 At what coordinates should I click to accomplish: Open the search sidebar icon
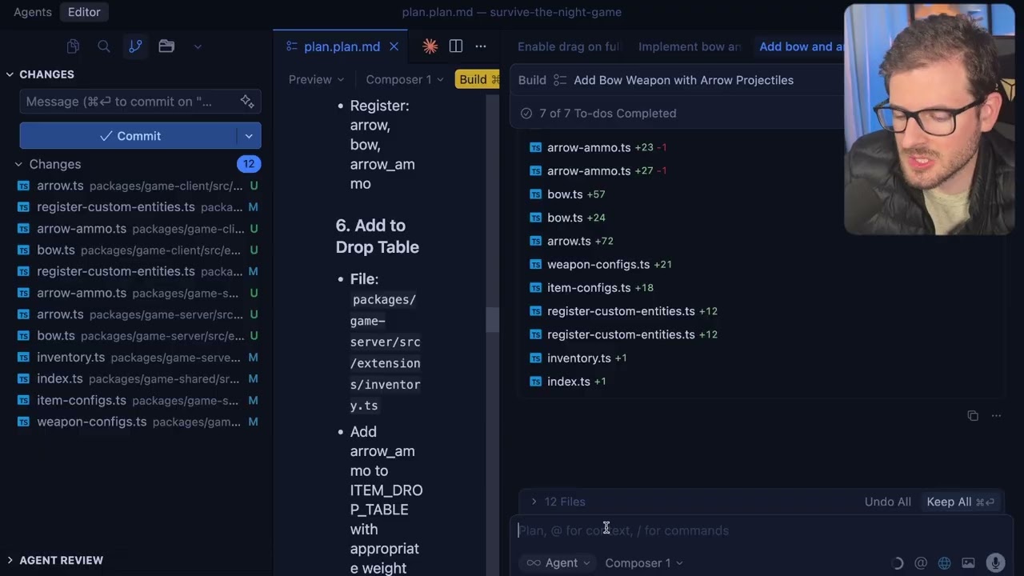tap(104, 46)
